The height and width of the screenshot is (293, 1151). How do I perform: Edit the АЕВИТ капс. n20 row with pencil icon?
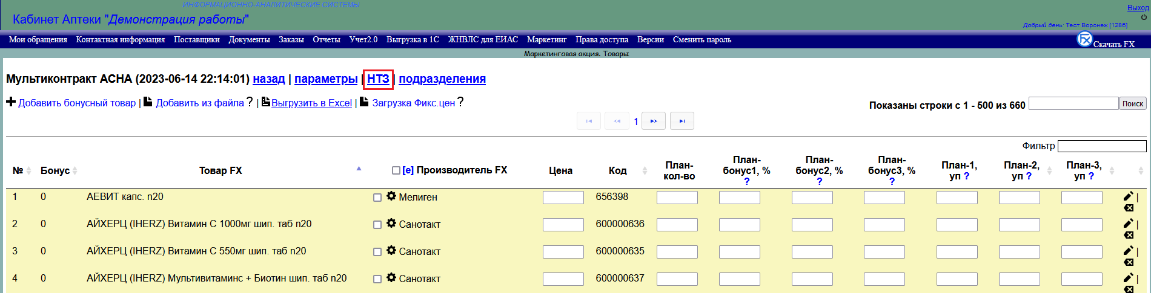1128,196
